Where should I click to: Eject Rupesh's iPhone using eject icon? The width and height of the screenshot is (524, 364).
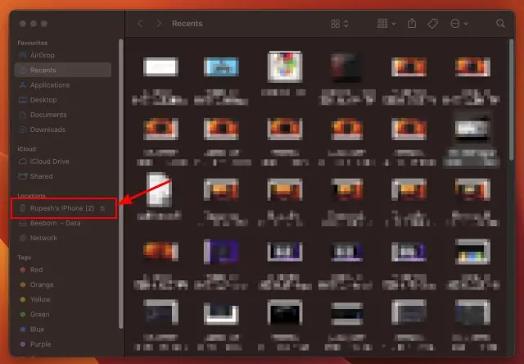(102, 208)
